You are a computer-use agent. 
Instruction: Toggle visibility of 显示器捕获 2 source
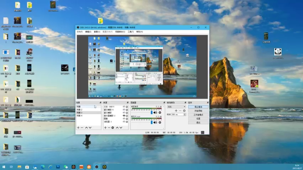(x=124, y=116)
